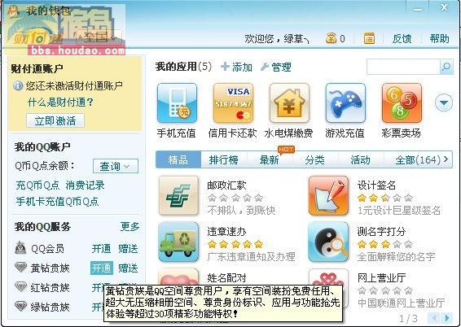Open the 游戏充值 gamepad icon
The height and width of the screenshot is (327, 461).
[x=345, y=102]
